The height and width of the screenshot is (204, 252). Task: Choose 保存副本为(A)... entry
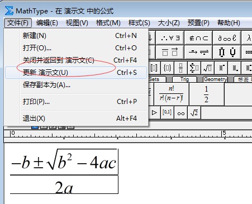(77, 85)
